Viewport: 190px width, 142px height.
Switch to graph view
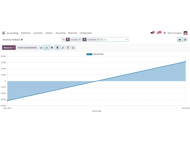coord(180,40)
